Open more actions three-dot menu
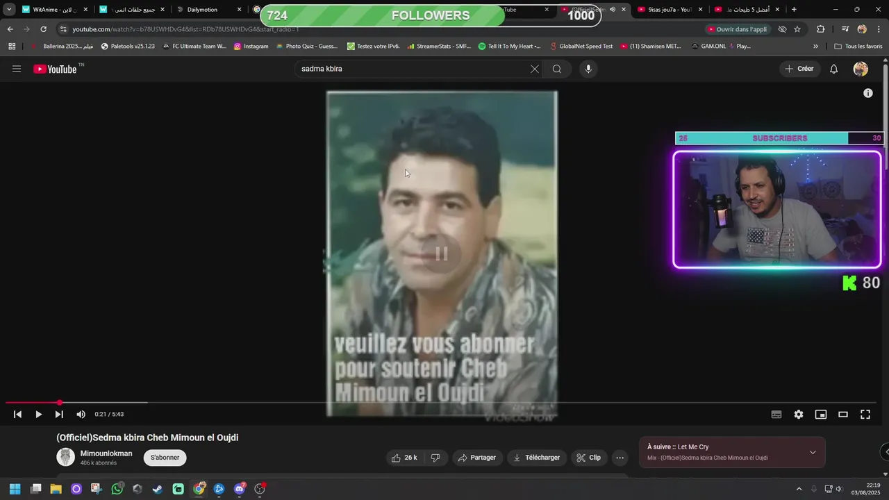Viewport: 889px width, 500px height. click(x=620, y=458)
